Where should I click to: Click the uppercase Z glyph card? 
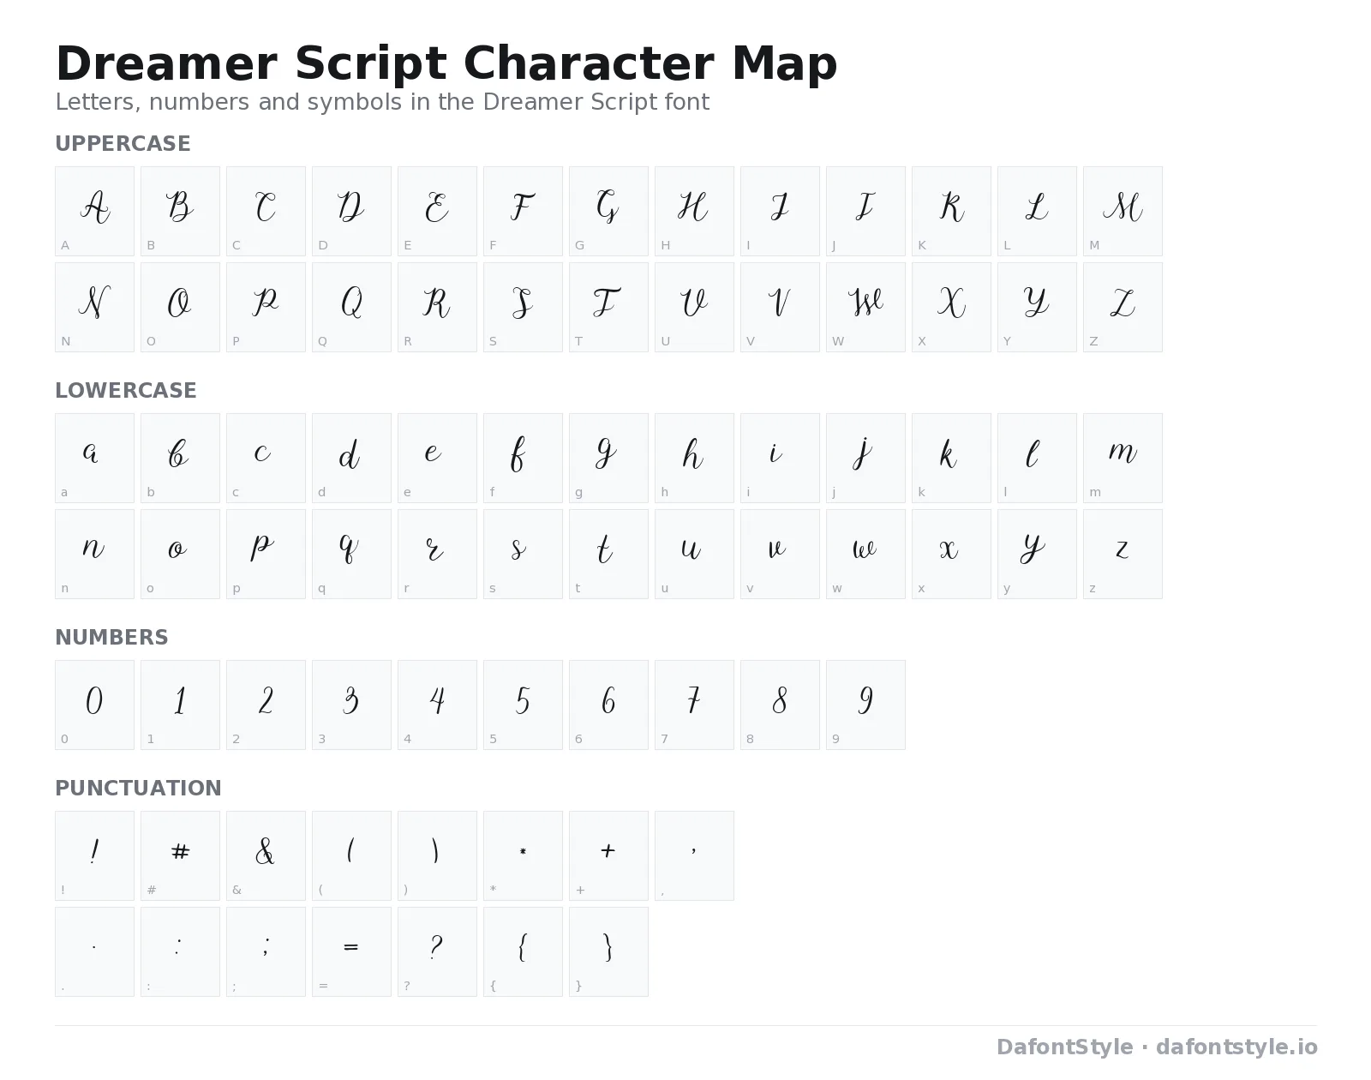click(x=1123, y=307)
